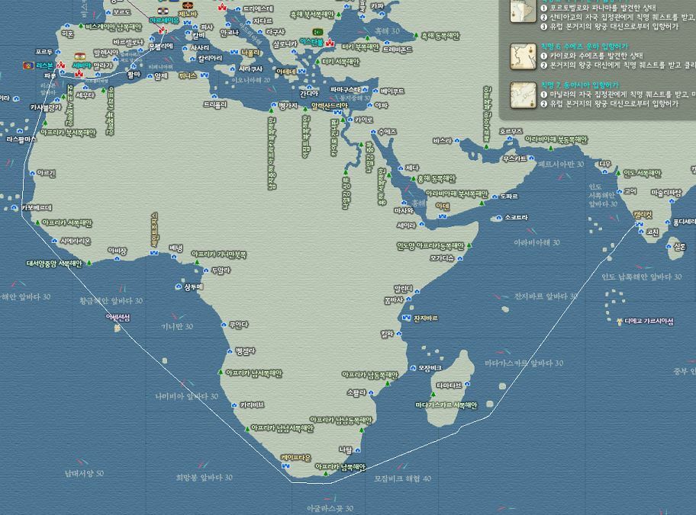
Task: Click the Suez Canal entry permit heading
Action: [x=583, y=46]
